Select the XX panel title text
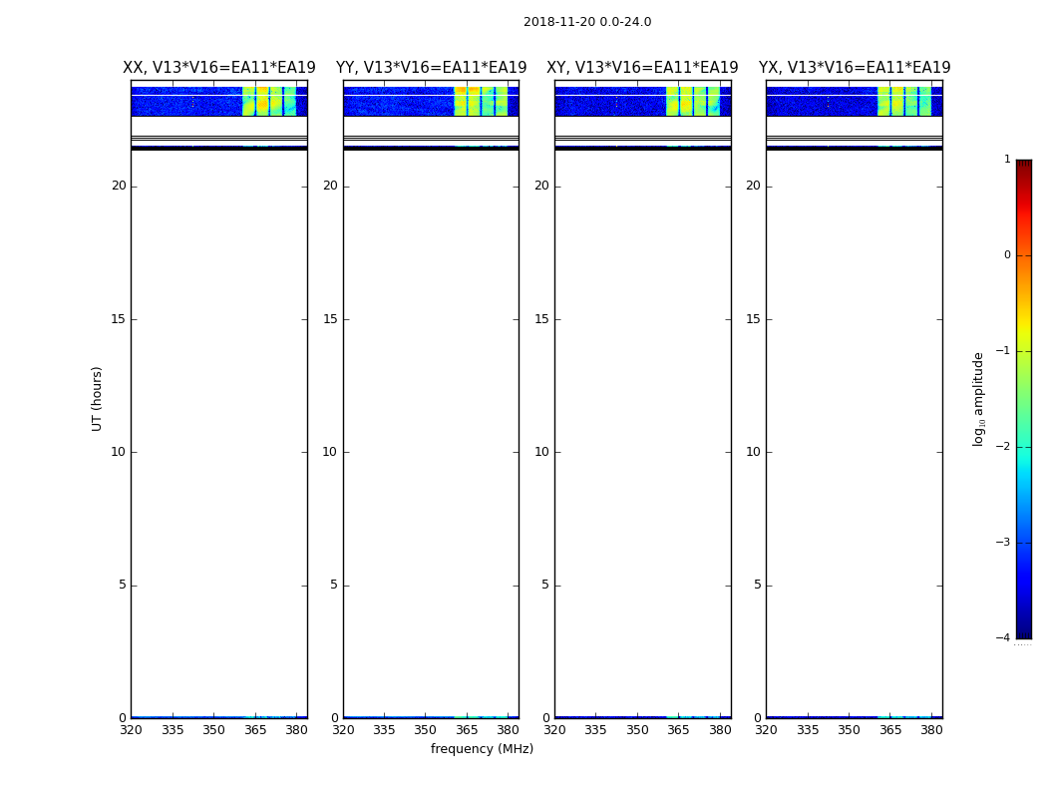This screenshot has width=1047, height=798. pos(219,68)
